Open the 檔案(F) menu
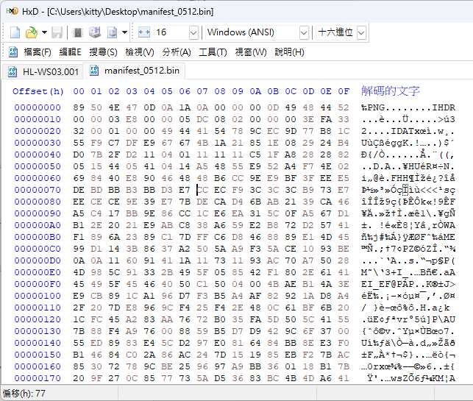 pyautogui.click(x=38, y=52)
